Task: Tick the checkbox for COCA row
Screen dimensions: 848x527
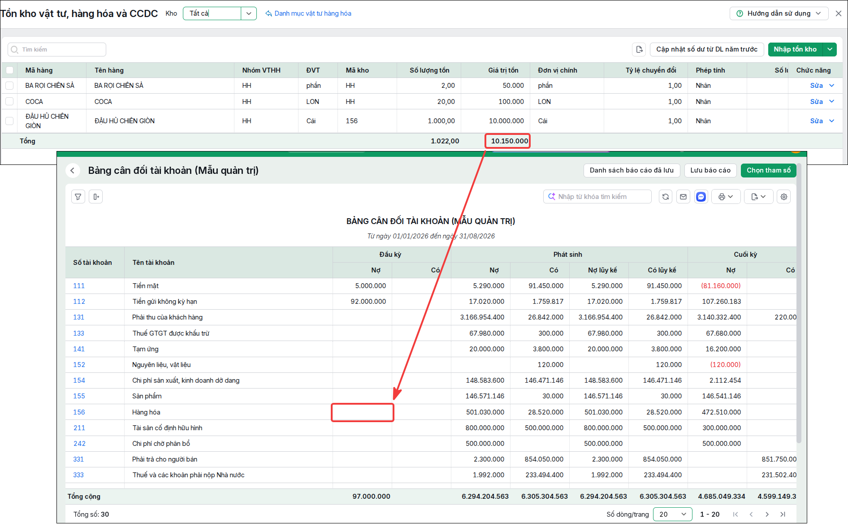Action: 9,102
